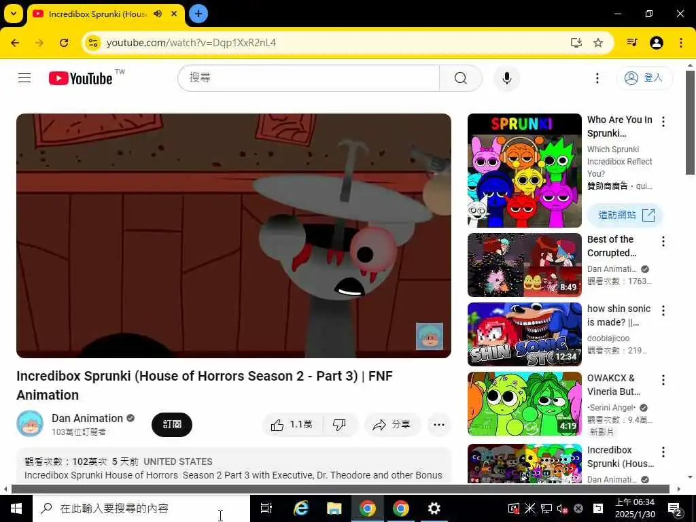Open Dan Animation channel name link
The height and width of the screenshot is (522, 696).
tap(87, 418)
